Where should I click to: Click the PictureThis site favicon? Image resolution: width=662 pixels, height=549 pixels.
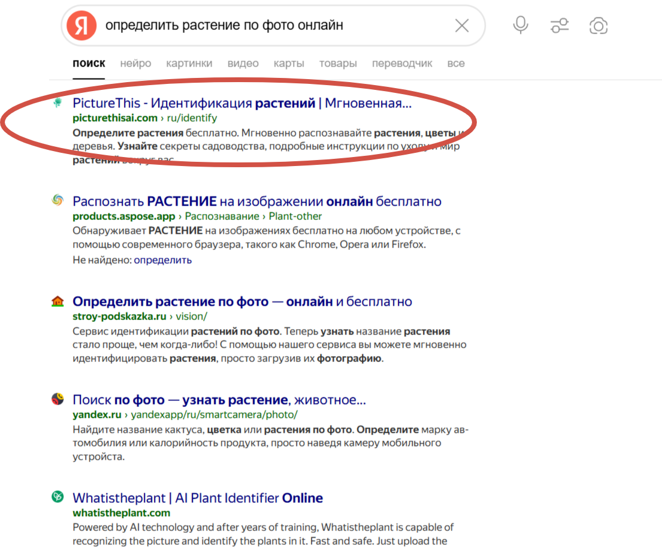point(57,102)
